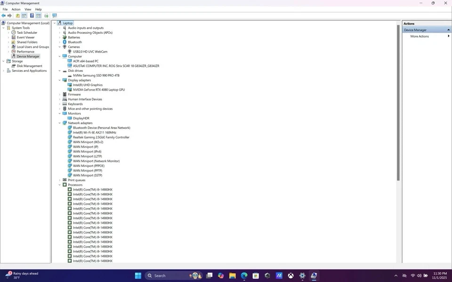Open the Windows Start menu

[x=138, y=276]
